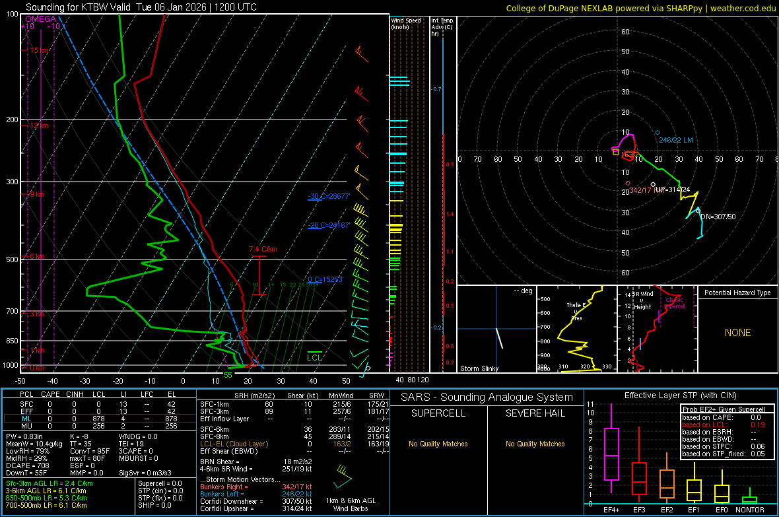This screenshot has height=517, width=779.
Task: Click the 'Inf. Temp. Adv.' panel header
Action: point(442,27)
